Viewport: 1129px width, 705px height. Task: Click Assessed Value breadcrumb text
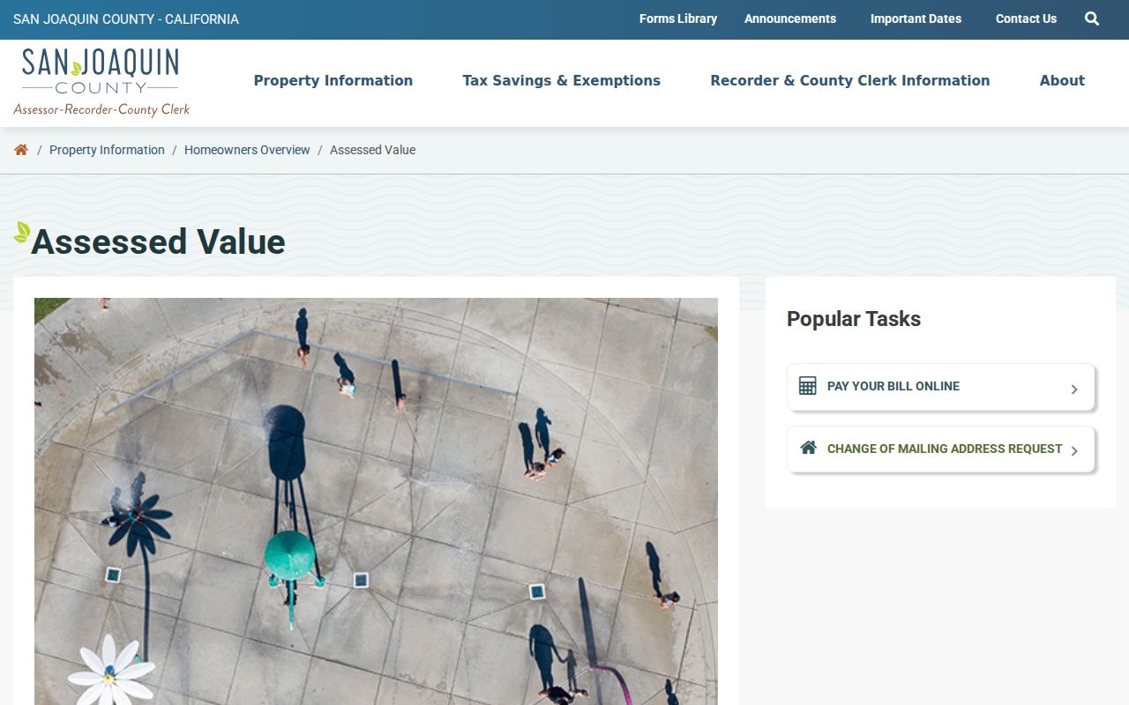click(372, 150)
